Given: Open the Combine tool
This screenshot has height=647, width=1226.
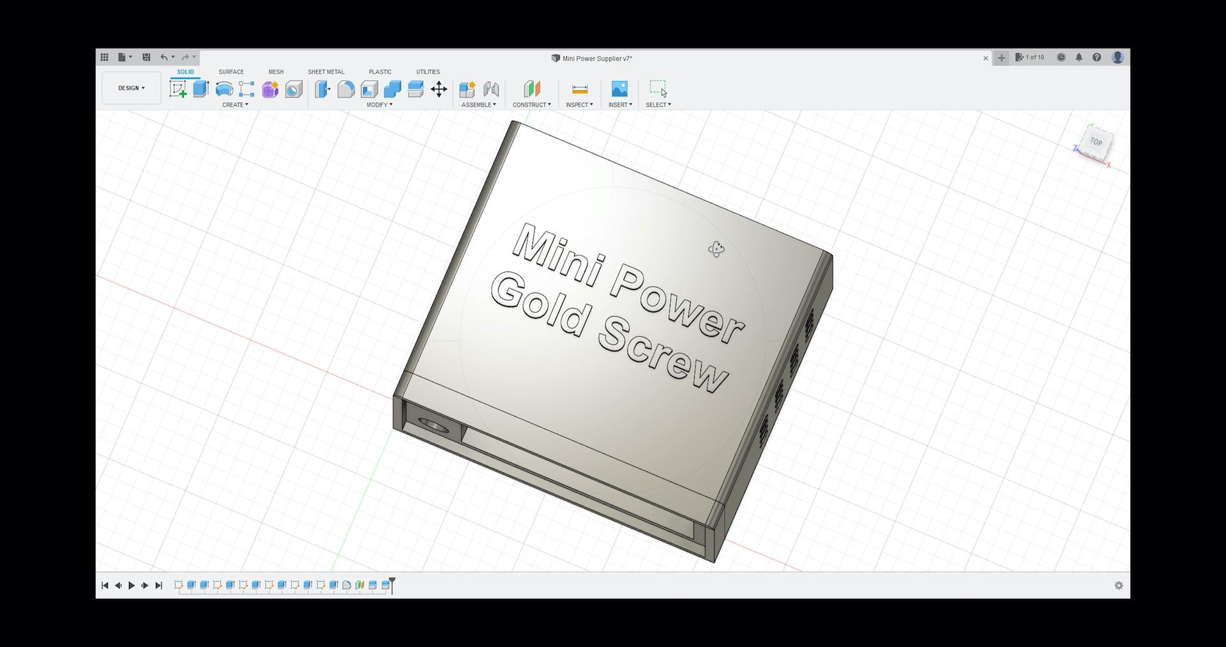Looking at the screenshot, I should click(393, 89).
